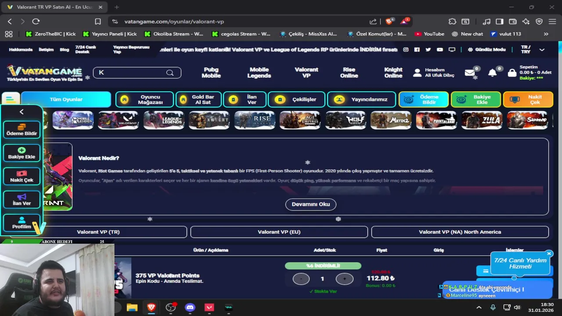Click the VatanGame logo
Image resolution: width=562 pixels, height=316 pixels.
(x=44, y=73)
